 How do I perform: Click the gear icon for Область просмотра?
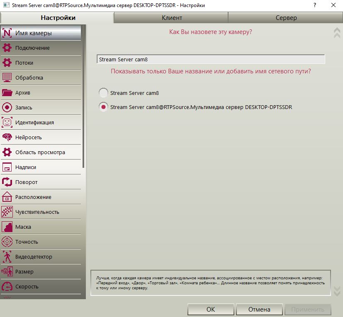tap(7, 152)
